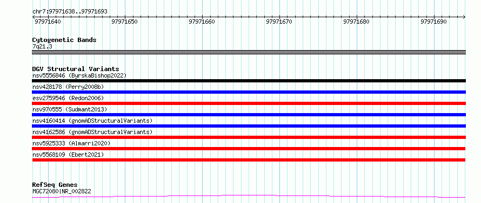Open nsv4160414 (gnomADStructuralVariants) label

tap(92, 121)
